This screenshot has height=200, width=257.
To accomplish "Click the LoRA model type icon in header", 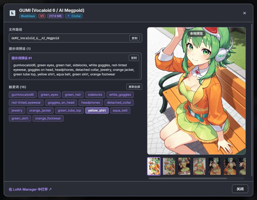I will (12, 13).
